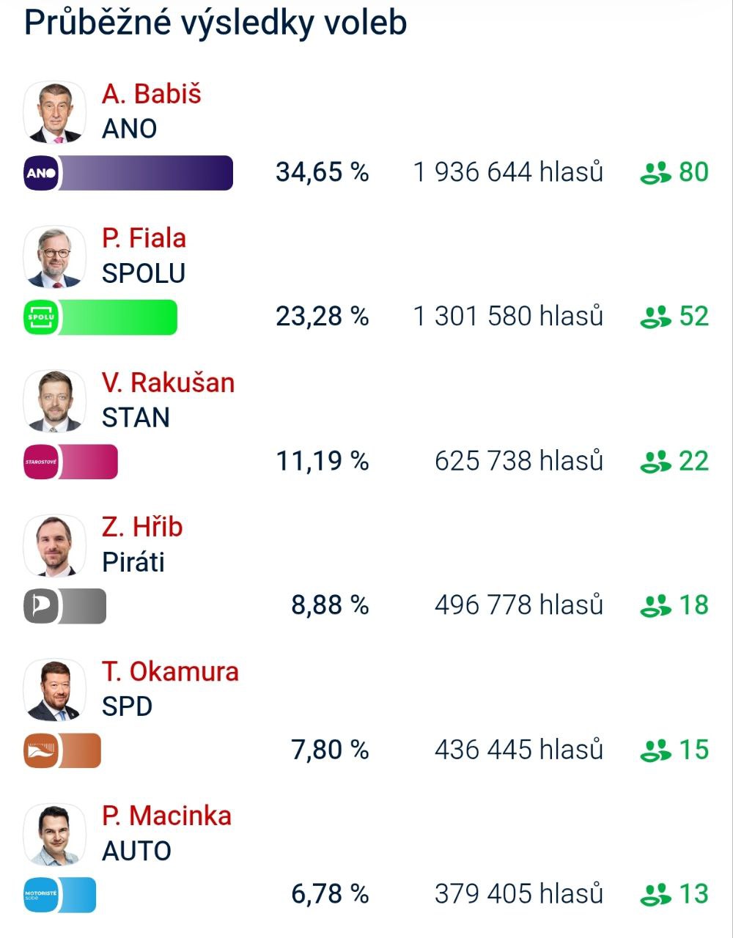
Task: Click the Průběžné výsledky voleb heading
Action: coord(216,23)
